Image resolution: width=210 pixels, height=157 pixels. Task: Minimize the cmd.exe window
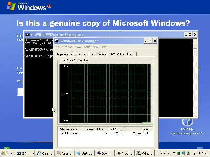click(186, 35)
